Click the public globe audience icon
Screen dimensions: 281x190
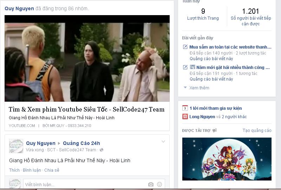point(102,150)
